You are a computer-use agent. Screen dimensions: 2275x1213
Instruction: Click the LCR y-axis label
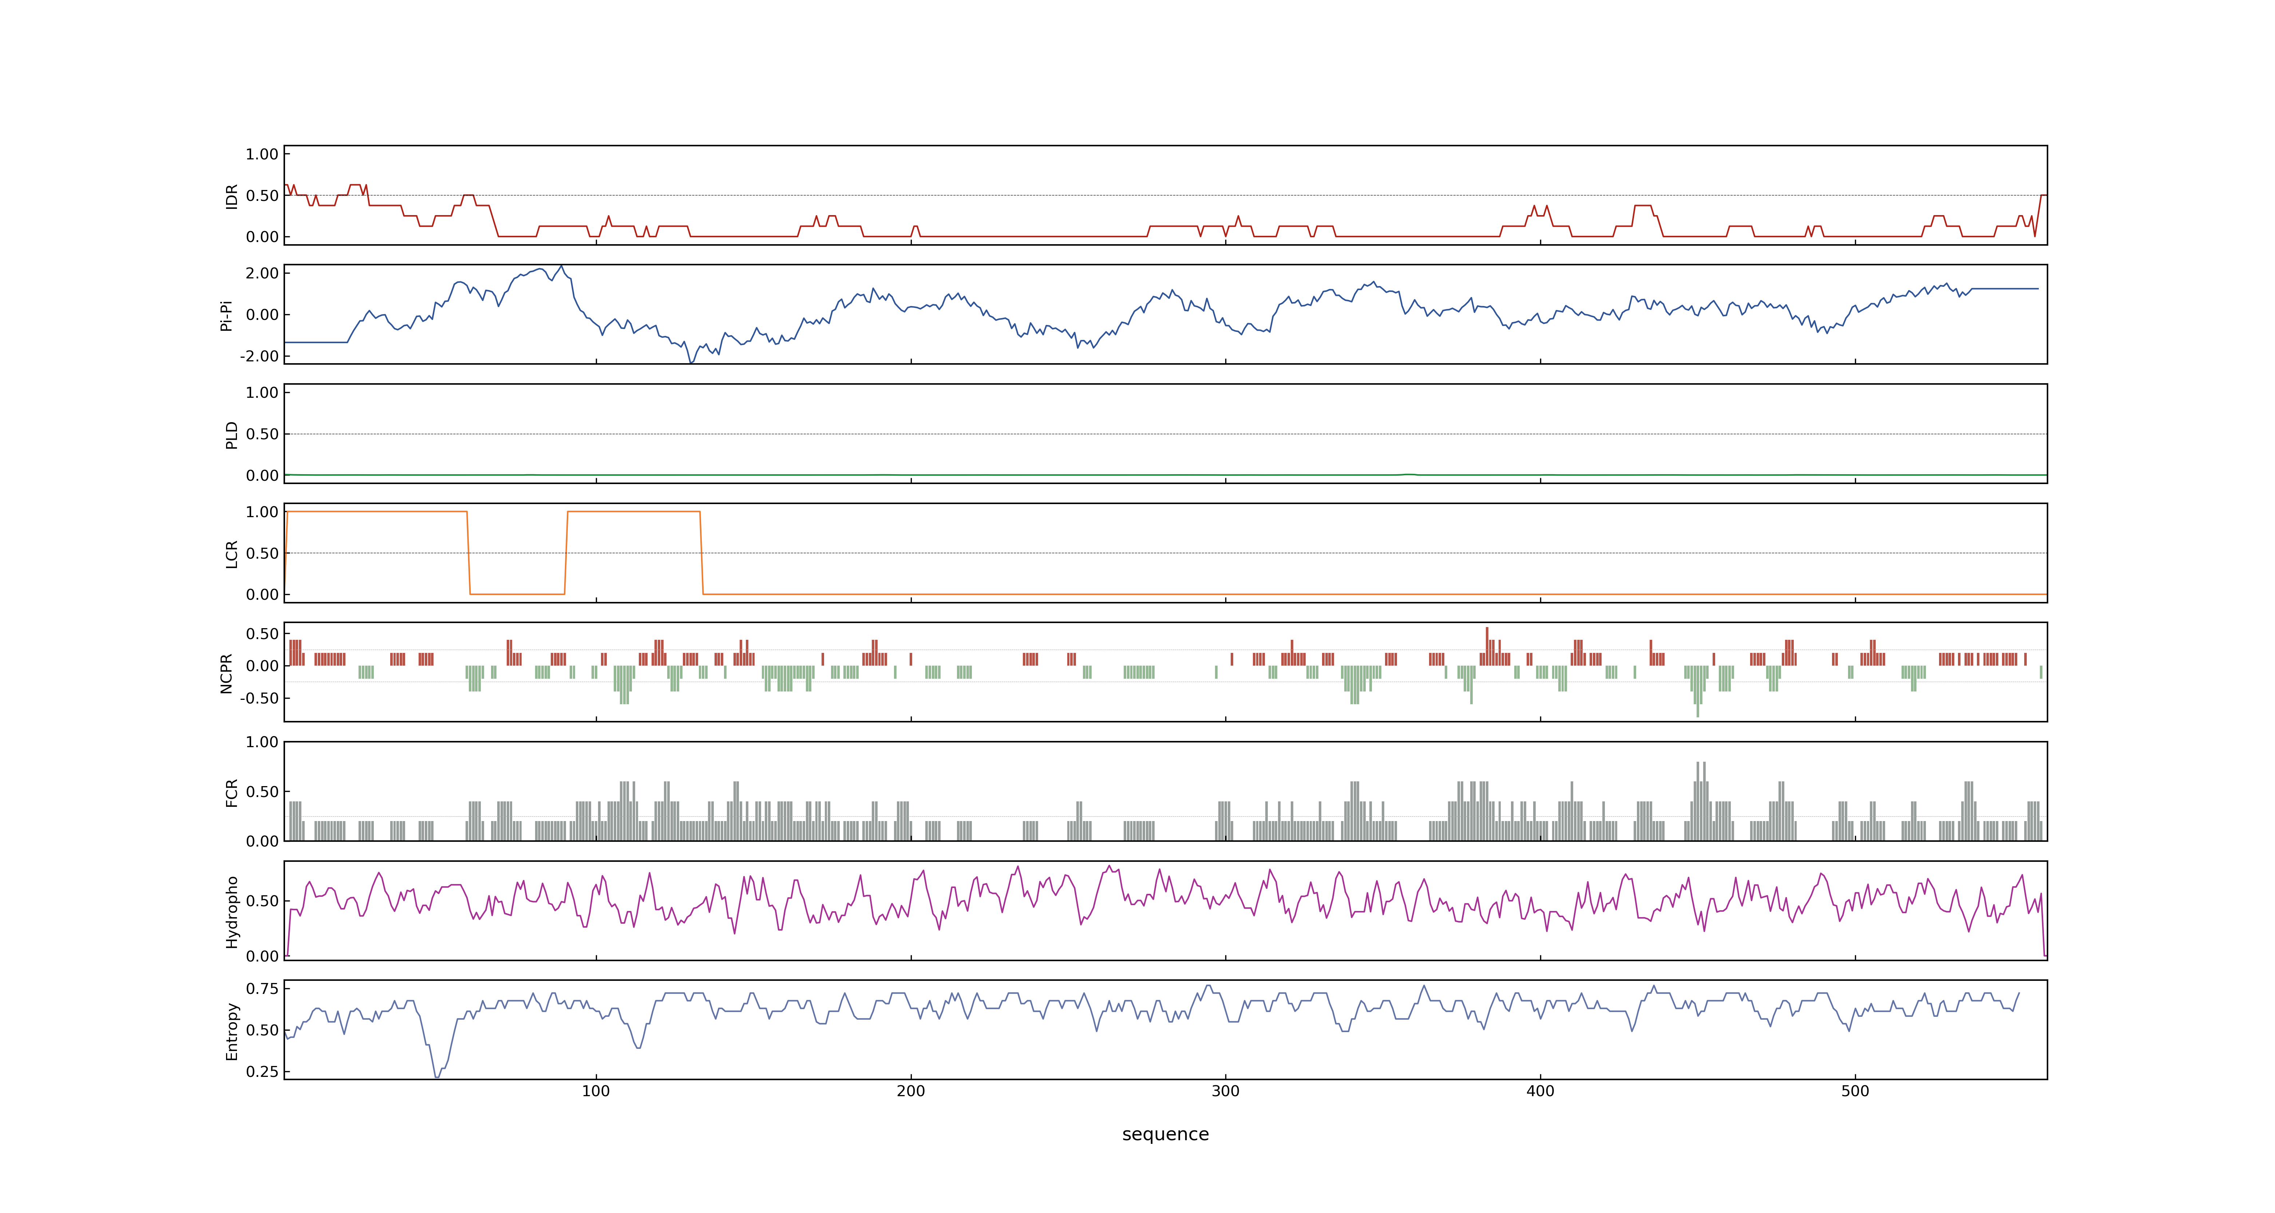(x=232, y=554)
